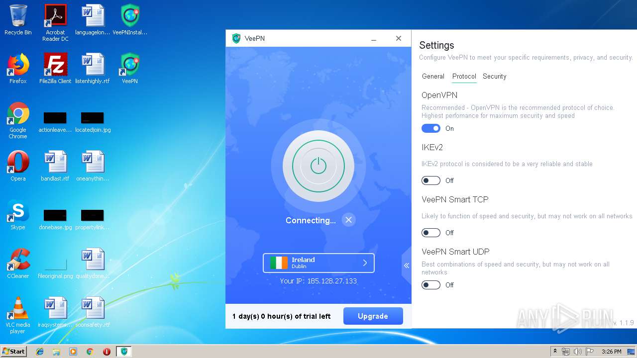The image size is (637, 358).
Task: Open Chrome from the taskbar
Action: pos(90,352)
